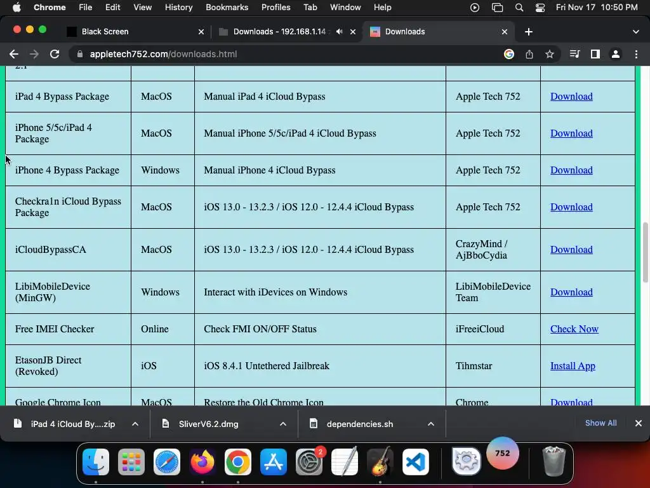Open the Apple menu
Viewport: 650px width, 488px height.
17,8
